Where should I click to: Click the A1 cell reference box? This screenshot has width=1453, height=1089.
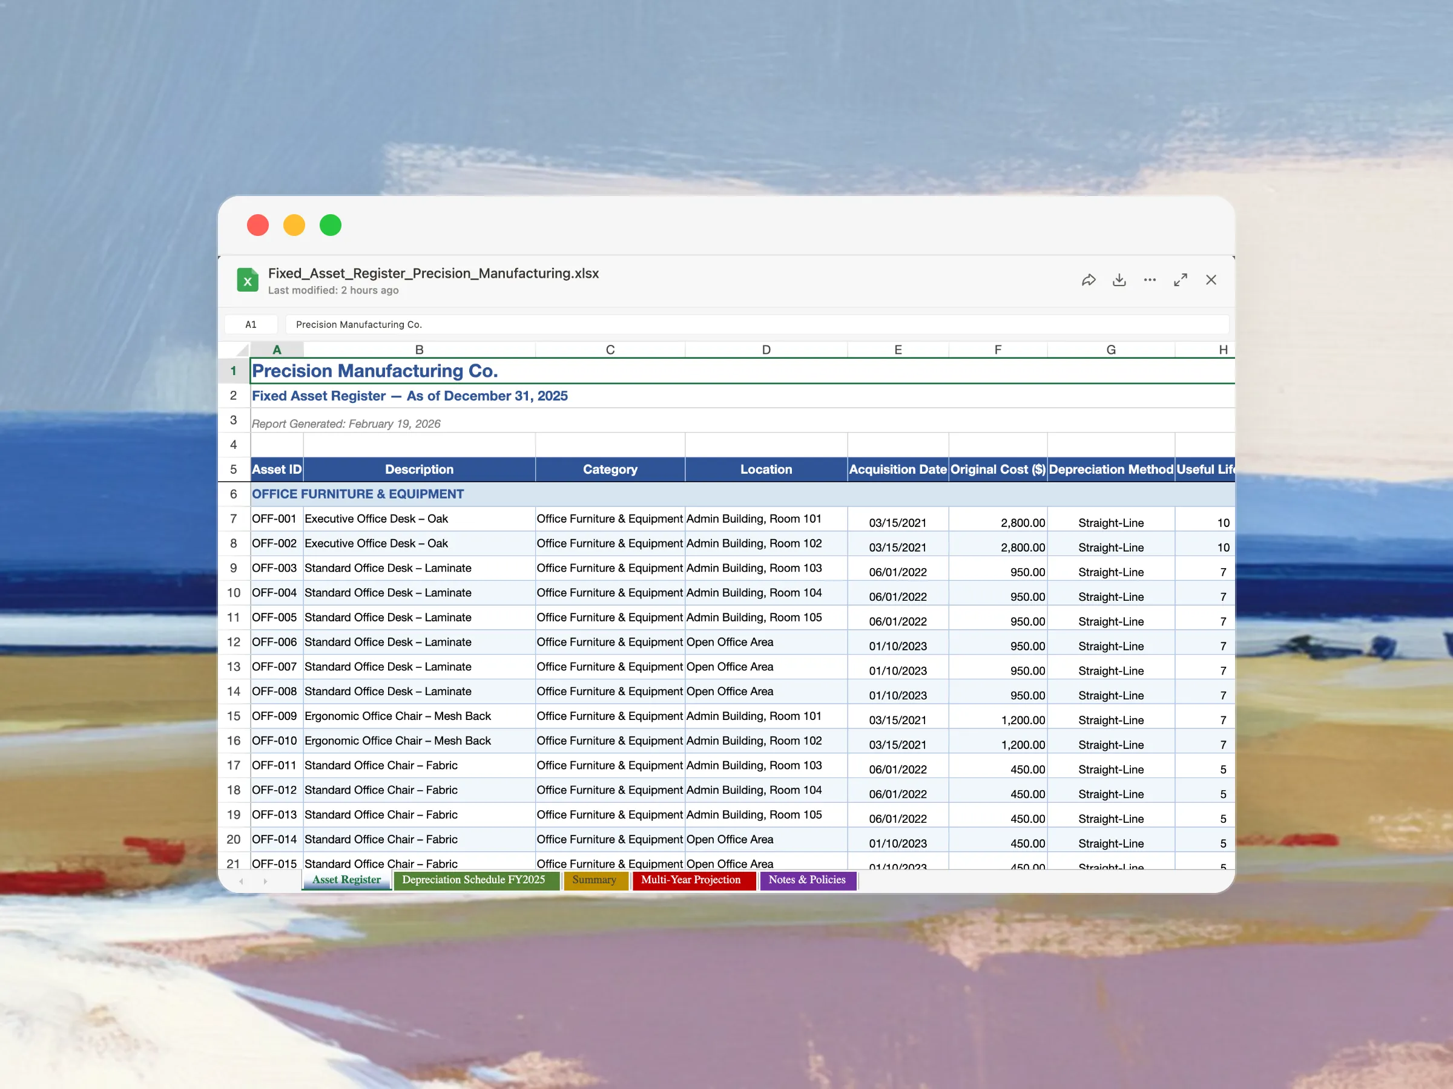(251, 325)
